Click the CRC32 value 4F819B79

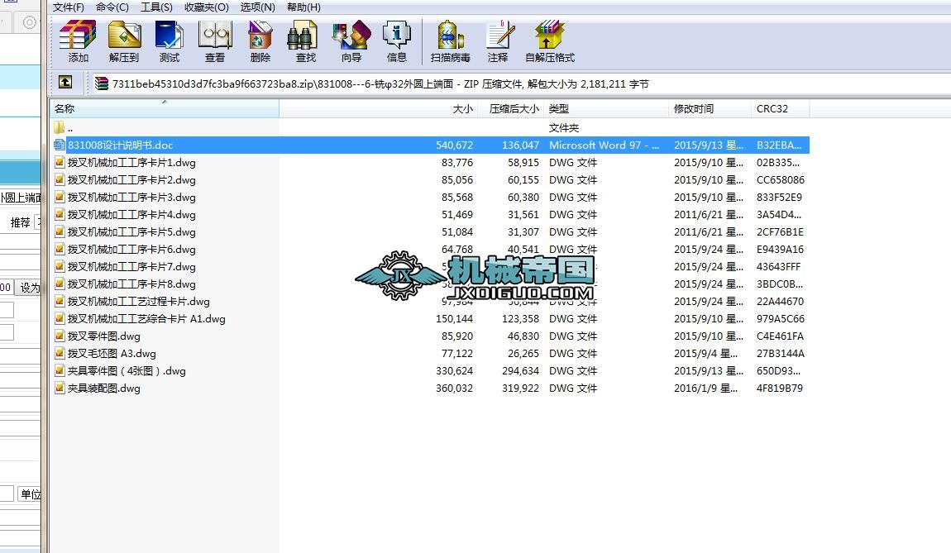pos(779,388)
